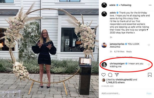This screenshot has width=154, height=98.
Task: Reply to jamescharles comment
Action: [x=129, y=52]
